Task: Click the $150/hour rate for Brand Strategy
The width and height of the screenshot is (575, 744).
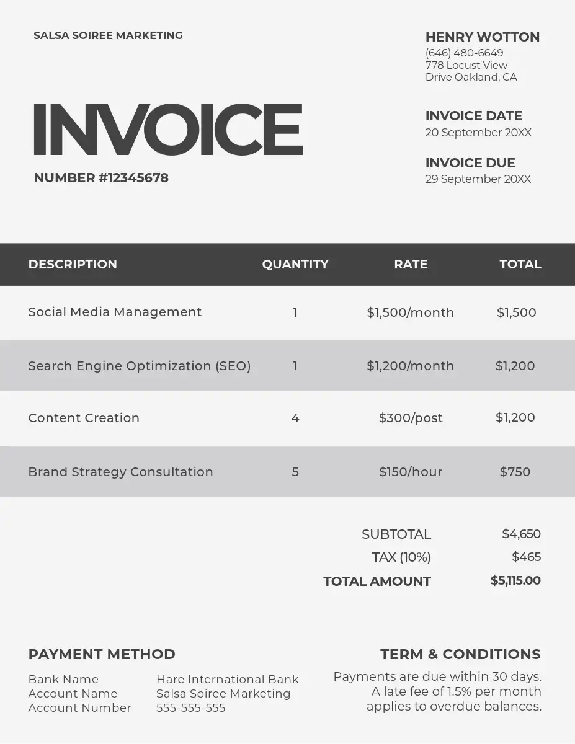Action: coord(411,472)
